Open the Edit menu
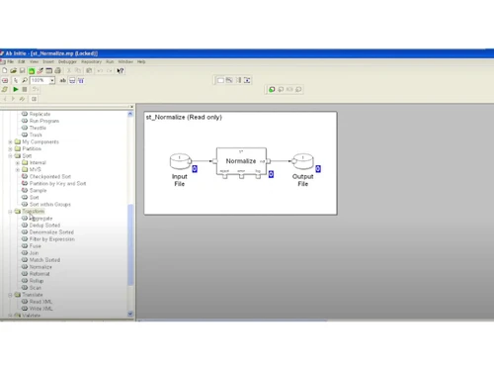Screen dimensions: 494x371 point(22,61)
